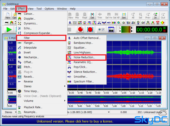The width and height of the screenshot is (170, 126).
Task: Open the Effect menu
Action: (x=21, y=9)
